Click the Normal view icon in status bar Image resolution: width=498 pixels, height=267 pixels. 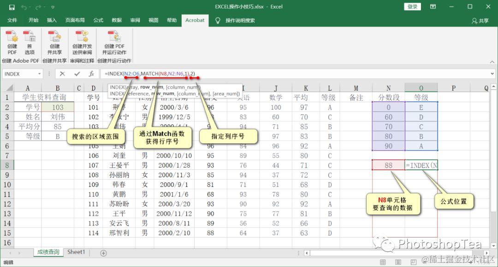(x=383, y=262)
